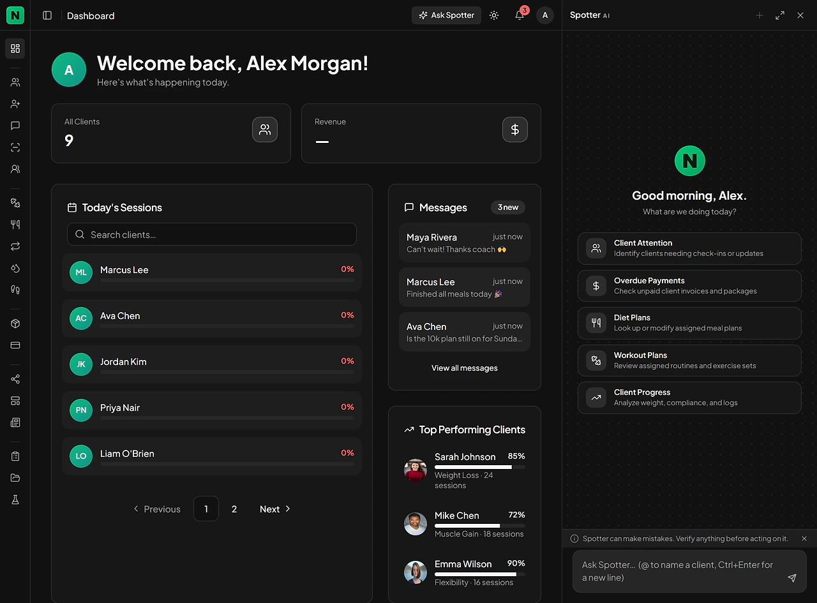This screenshot has height=603, width=817.
Task: Start a new Spotter chat with plus icon
Action: tap(760, 15)
